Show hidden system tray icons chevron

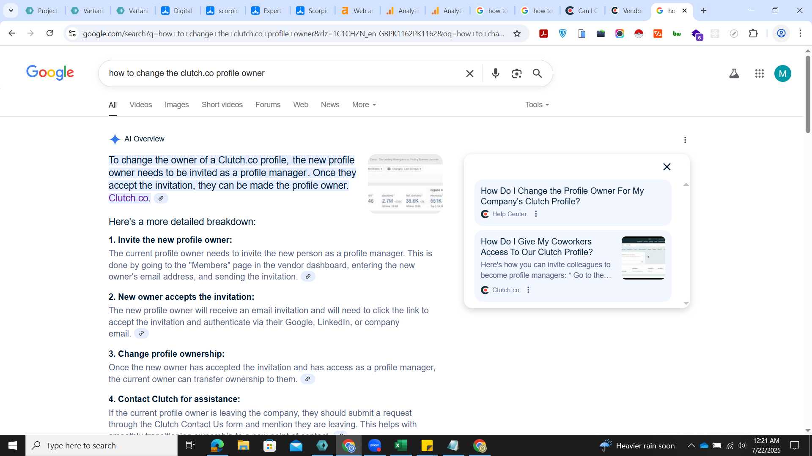(x=691, y=445)
